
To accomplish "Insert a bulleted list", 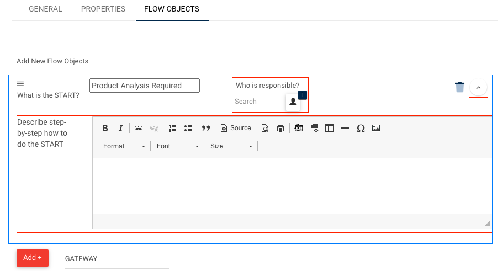I will tap(188, 128).
